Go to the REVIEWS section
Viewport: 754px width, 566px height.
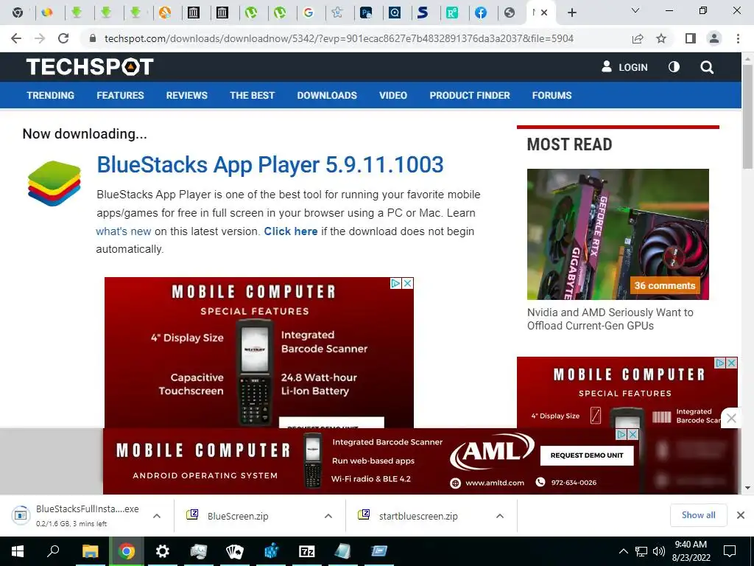(186, 95)
